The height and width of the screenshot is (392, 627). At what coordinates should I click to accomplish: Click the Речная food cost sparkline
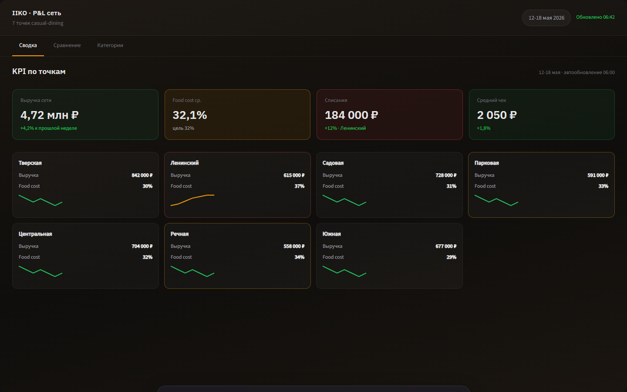pos(192,271)
